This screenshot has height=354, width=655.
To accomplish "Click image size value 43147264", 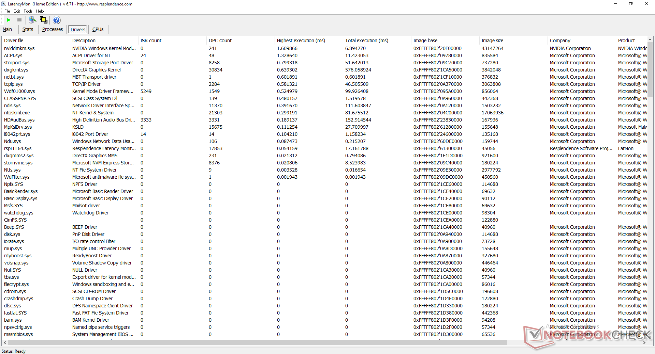I will [x=492, y=48].
